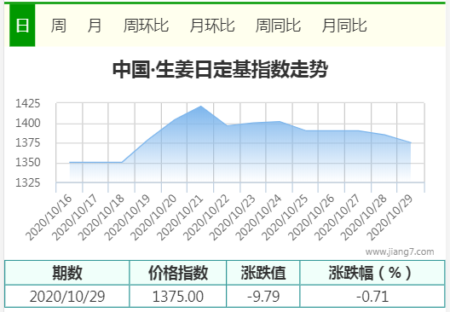Click the chart title 中国·生姜日定基指数走势
This screenshot has height=312, width=450.
coord(220,69)
